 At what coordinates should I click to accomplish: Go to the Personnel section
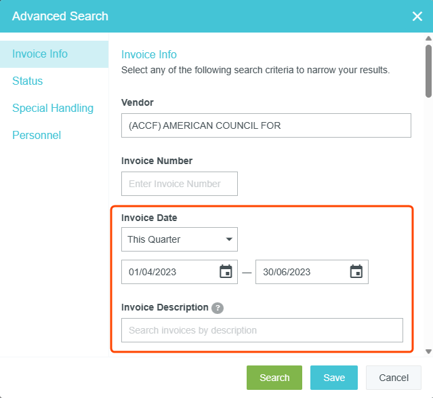[x=37, y=136]
